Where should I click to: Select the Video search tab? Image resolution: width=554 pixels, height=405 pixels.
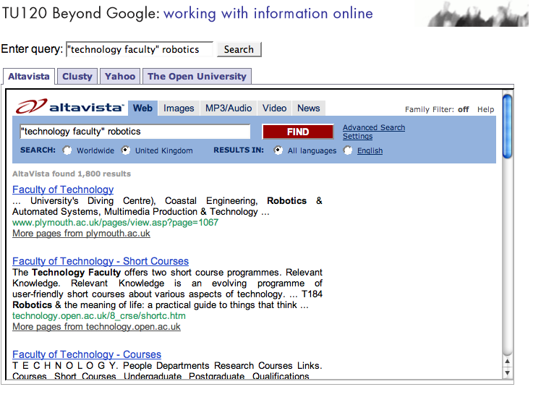275,108
